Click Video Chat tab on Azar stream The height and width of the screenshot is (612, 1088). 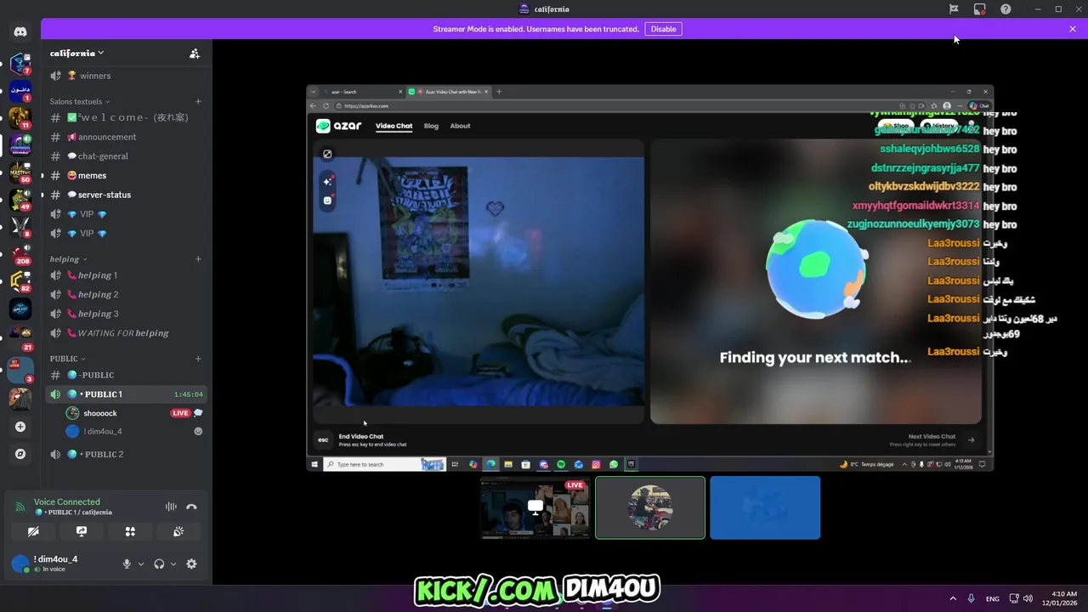[x=394, y=126]
